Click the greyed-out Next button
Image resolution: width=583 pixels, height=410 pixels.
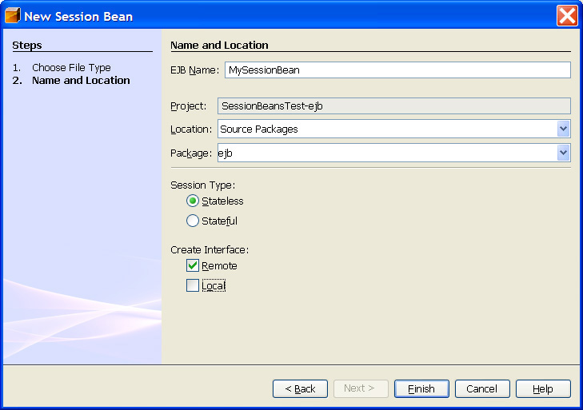tap(360, 388)
